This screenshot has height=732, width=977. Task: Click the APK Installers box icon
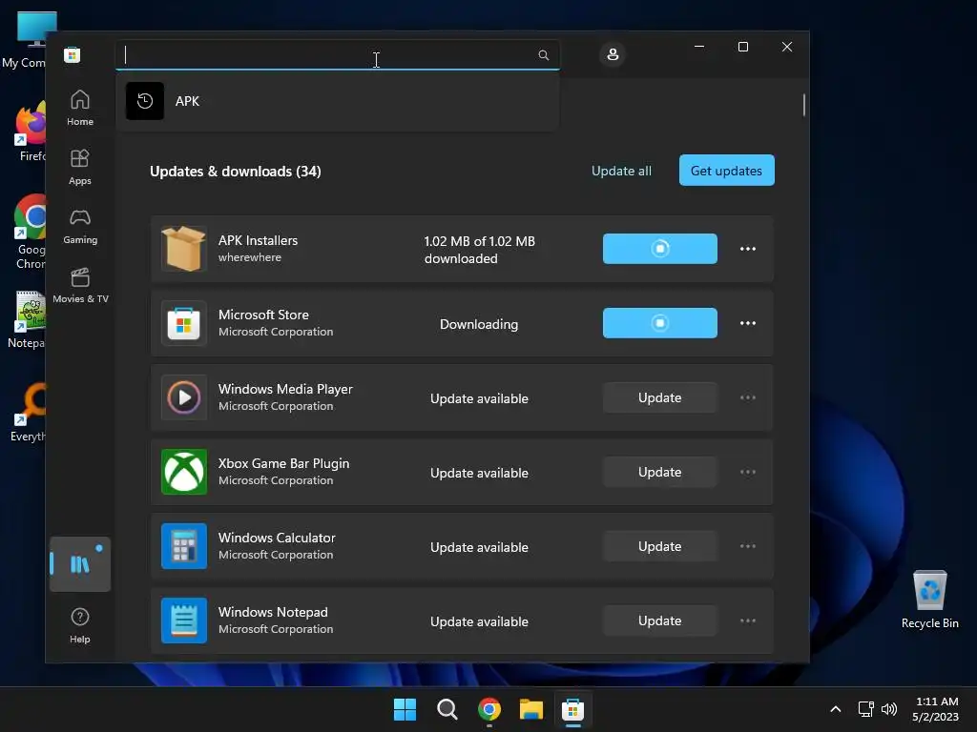pos(184,249)
